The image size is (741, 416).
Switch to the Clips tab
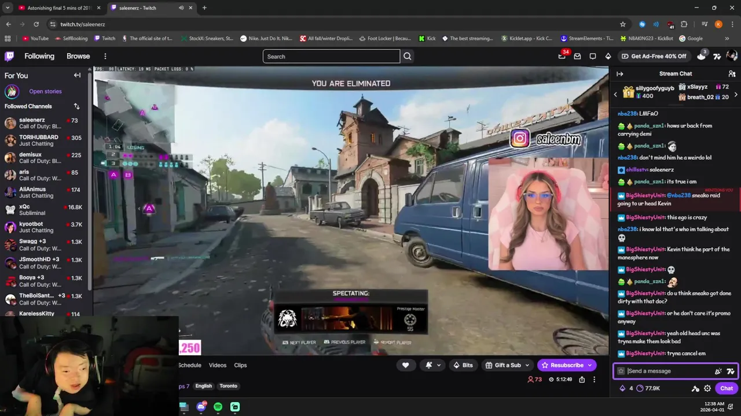(x=240, y=365)
